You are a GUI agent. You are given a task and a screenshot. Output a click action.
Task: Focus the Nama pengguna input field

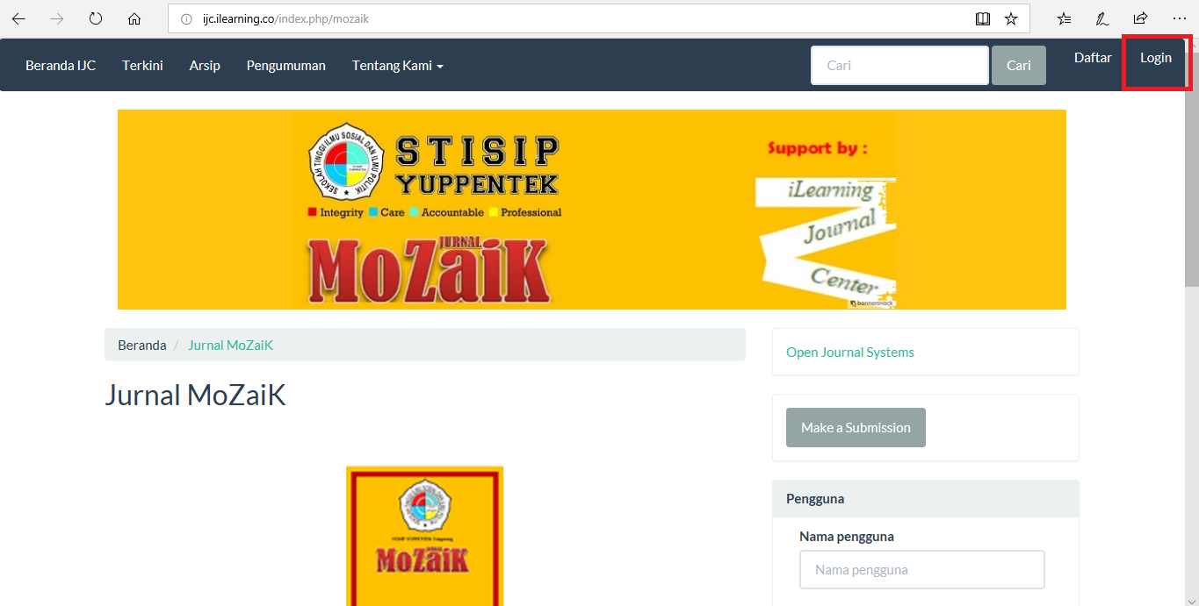click(x=922, y=570)
